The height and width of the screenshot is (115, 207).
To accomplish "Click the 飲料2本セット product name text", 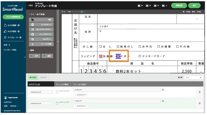I will 128,71.
